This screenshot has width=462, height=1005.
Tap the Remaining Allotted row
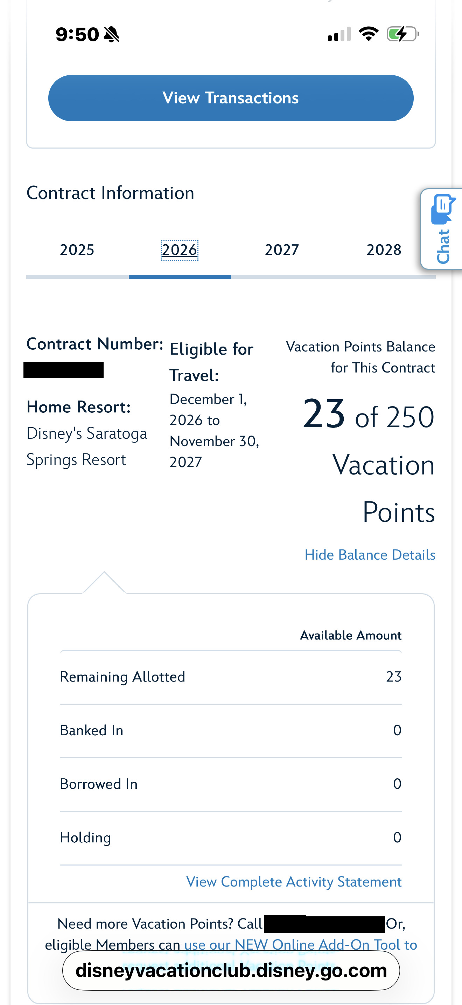tap(231, 677)
